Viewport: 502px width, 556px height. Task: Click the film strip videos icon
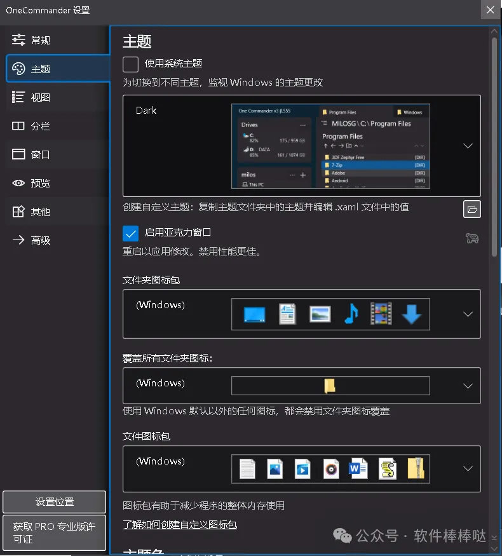point(381,314)
